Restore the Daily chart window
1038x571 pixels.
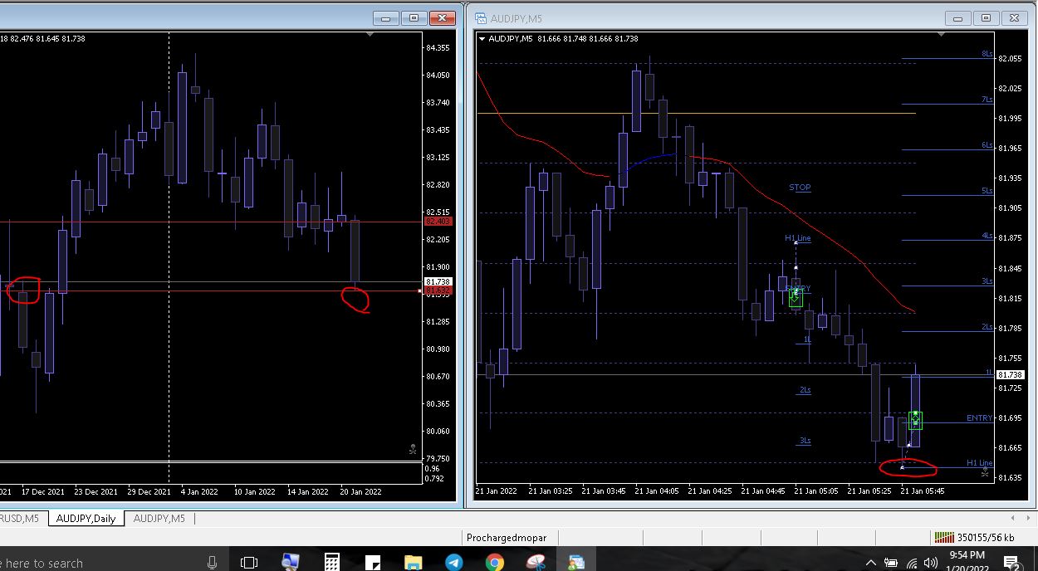tap(414, 17)
